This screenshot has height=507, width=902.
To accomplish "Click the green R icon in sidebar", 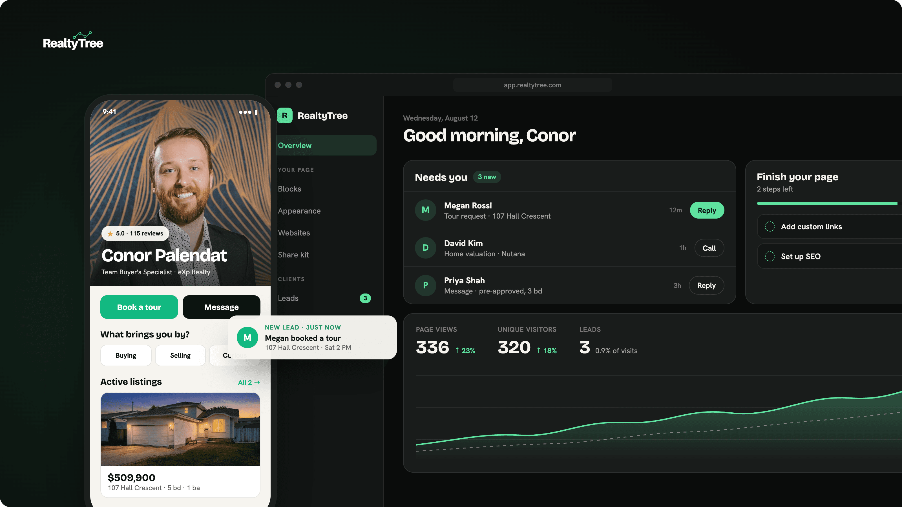I will (284, 115).
